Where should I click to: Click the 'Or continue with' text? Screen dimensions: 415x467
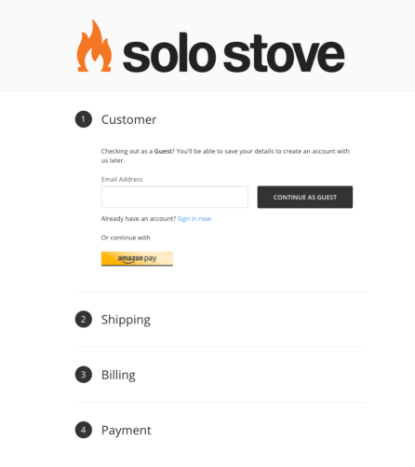coord(126,238)
